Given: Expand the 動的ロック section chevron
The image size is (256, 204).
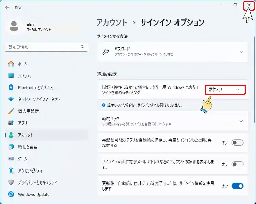Looking at the screenshot, I should coord(241,121).
